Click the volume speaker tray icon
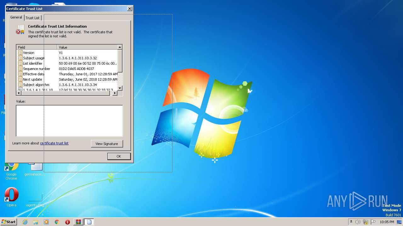 (x=358, y=222)
